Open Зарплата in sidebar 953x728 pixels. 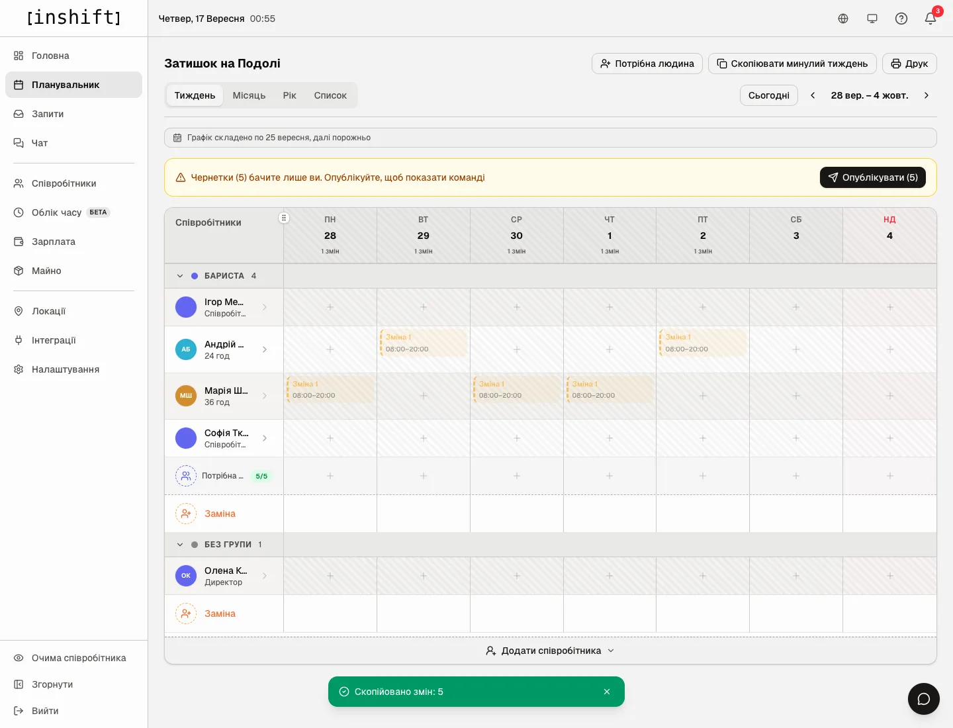(74, 242)
